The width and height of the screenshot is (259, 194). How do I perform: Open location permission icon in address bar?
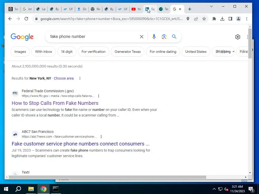click(x=188, y=19)
